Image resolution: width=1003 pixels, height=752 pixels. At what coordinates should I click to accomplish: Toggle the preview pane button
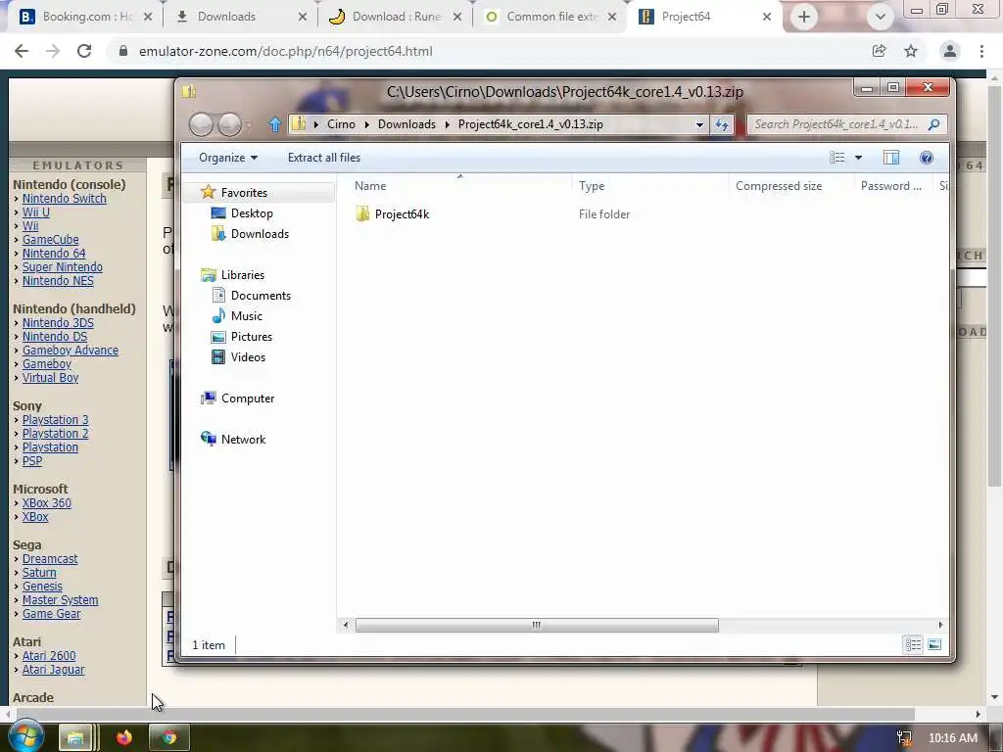coord(891,158)
